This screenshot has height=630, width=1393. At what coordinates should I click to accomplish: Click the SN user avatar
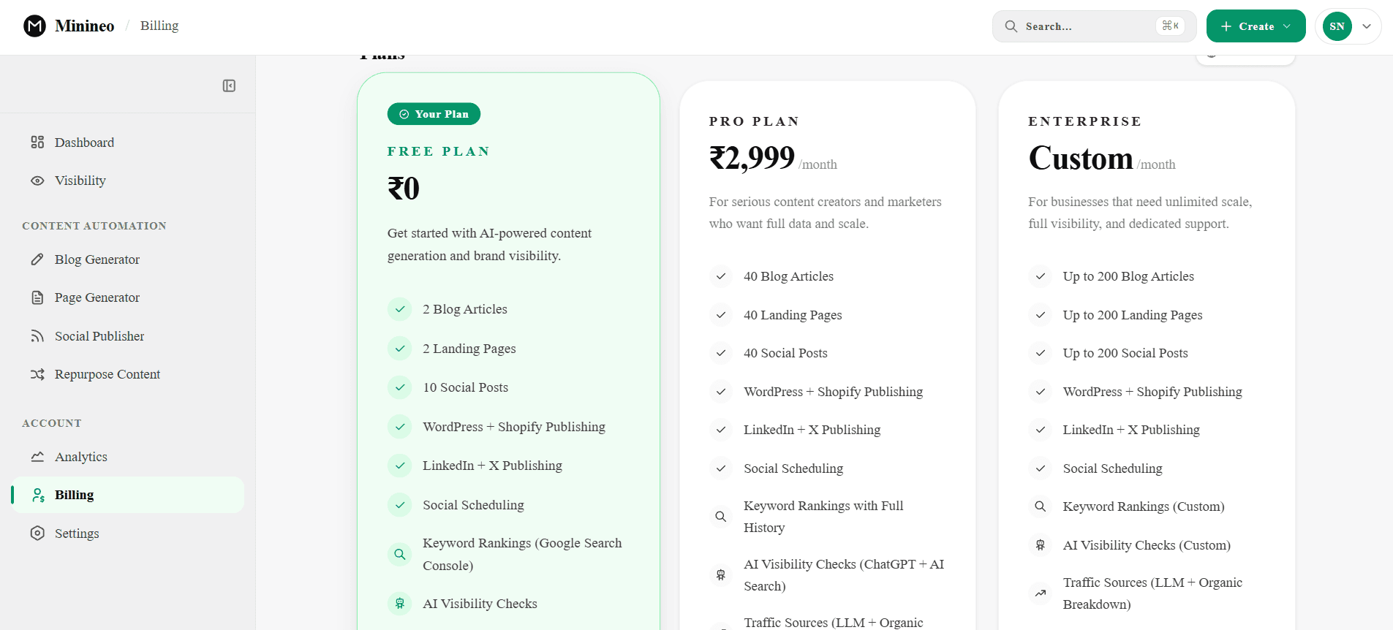[x=1337, y=26]
